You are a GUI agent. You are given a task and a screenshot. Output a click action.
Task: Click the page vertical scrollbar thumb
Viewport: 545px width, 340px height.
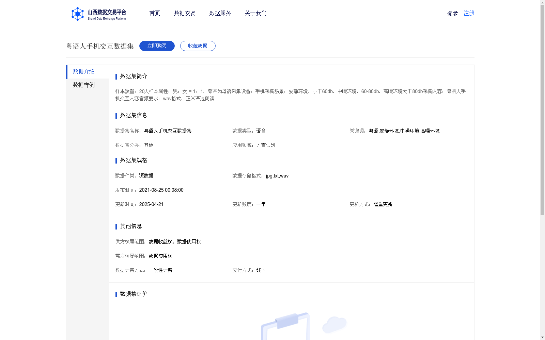[542, 110]
